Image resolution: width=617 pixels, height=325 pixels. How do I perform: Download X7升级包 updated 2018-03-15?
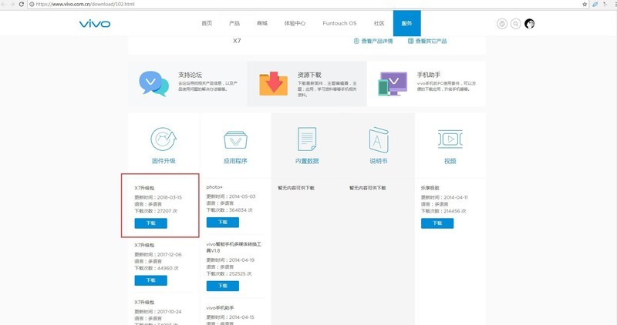coord(150,223)
